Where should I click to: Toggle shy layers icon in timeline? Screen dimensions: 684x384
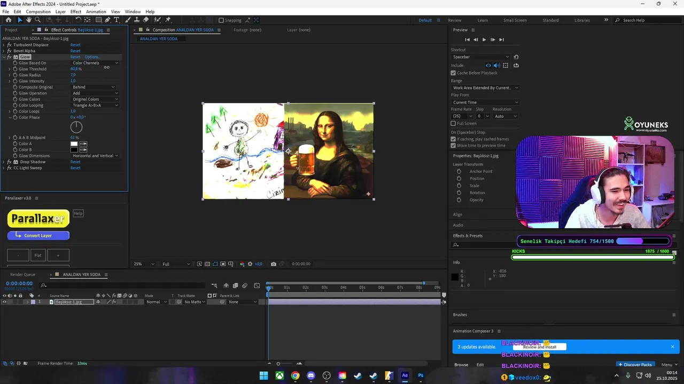coord(226,285)
